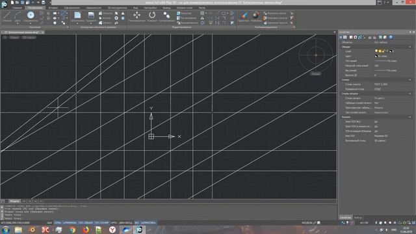Toggle оПРИВЯЗКА object snap in status bar
The image size is (416, 234).
click(70, 223)
